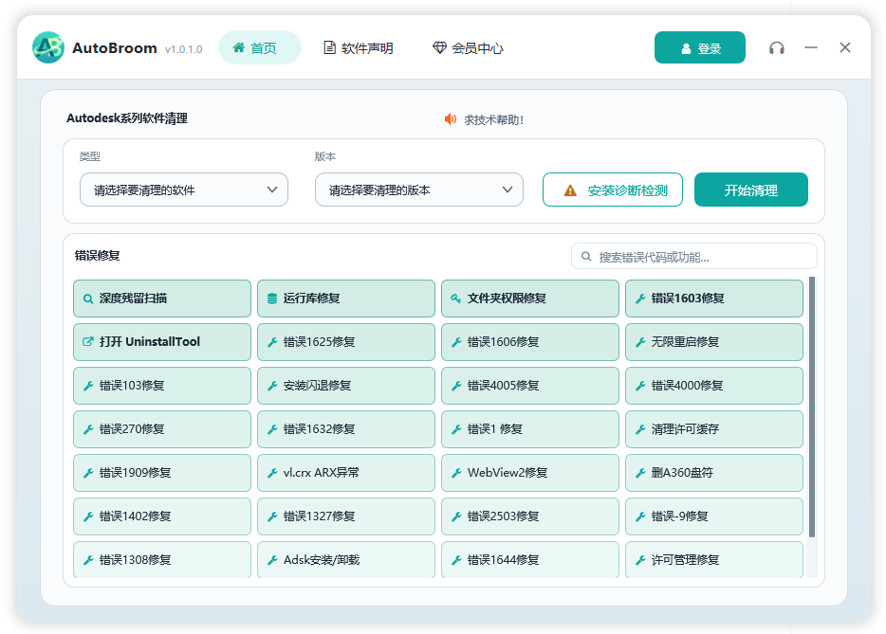Click the magnifier icon in search box
The image size is (886, 634).
(586, 257)
